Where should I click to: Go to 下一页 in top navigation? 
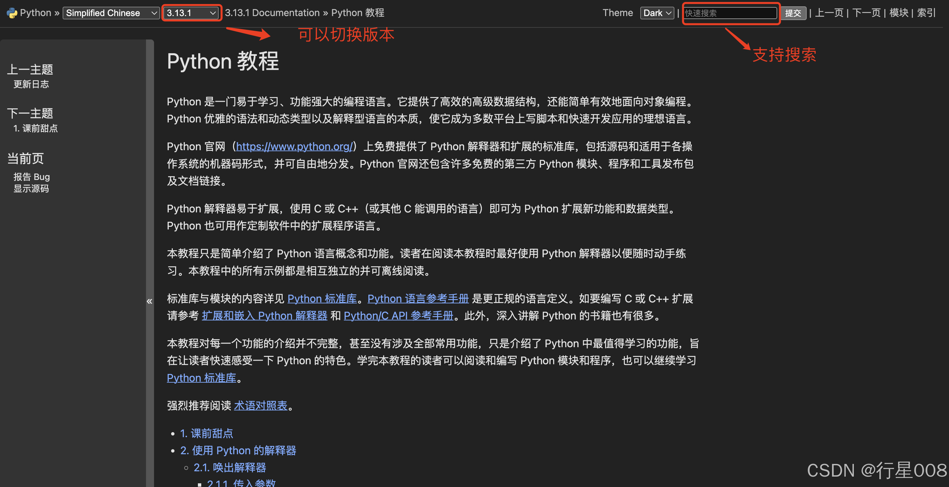click(x=866, y=13)
